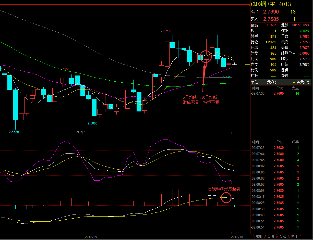Viewport: 313px width, 240px height.
Task: Open the 明细 tab
Action: [x=259, y=236]
